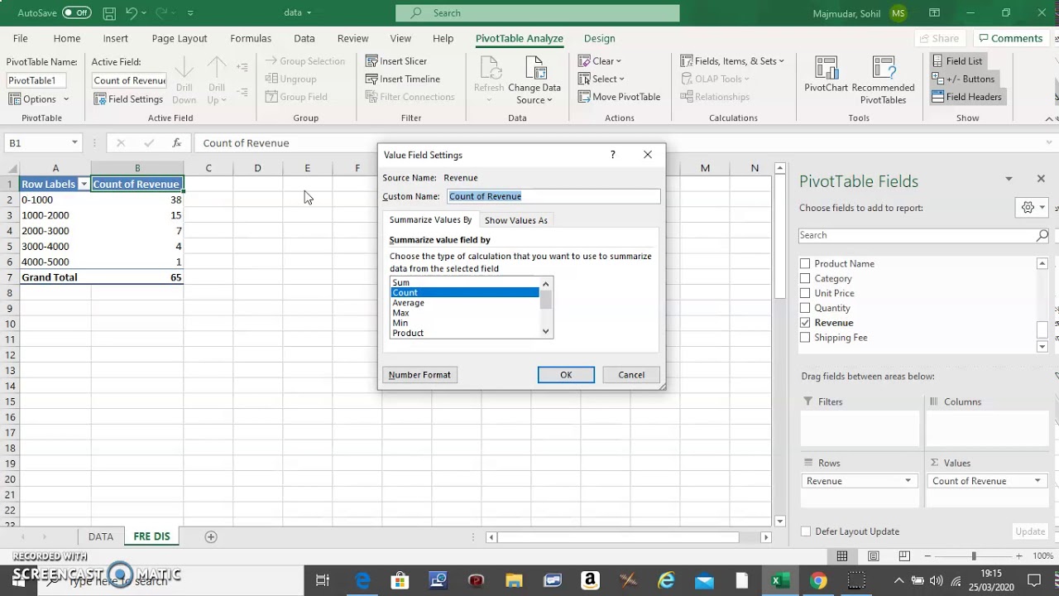Click the Undo icon
Image resolution: width=1059 pixels, height=596 pixels.
[131, 12]
